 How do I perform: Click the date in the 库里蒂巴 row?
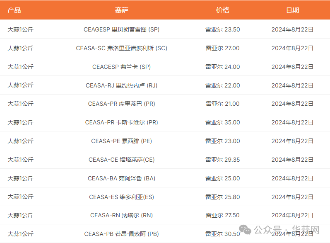[x=292, y=104]
